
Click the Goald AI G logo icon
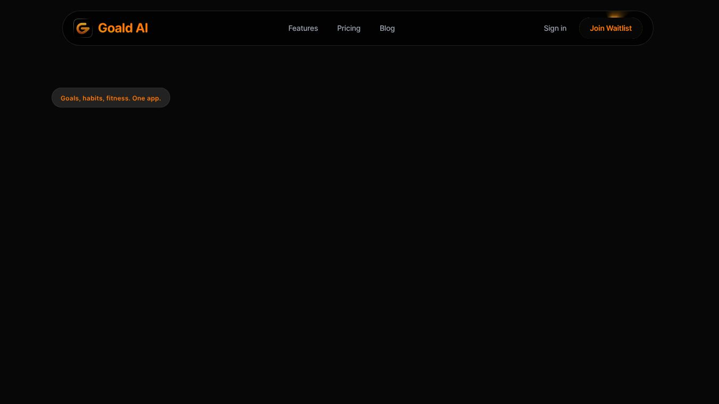click(83, 28)
